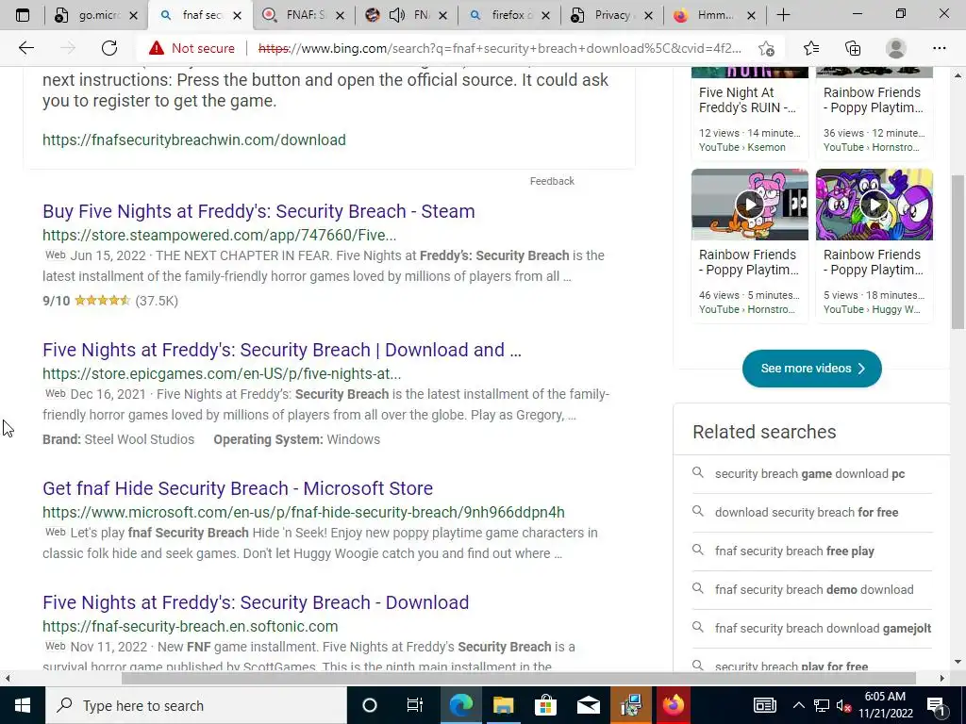Open the Settings and more menu
This screenshot has width=966, height=724.
pos(939,48)
